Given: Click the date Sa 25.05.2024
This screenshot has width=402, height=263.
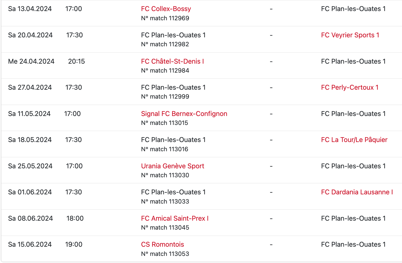Looking at the screenshot, I should [30, 166].
